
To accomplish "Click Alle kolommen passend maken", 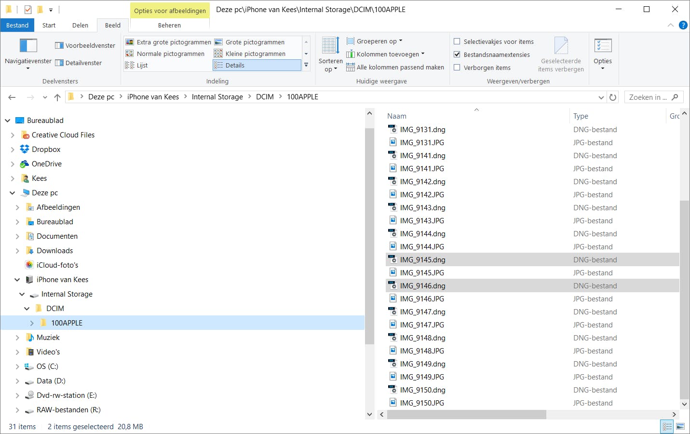I will point(395,68).
